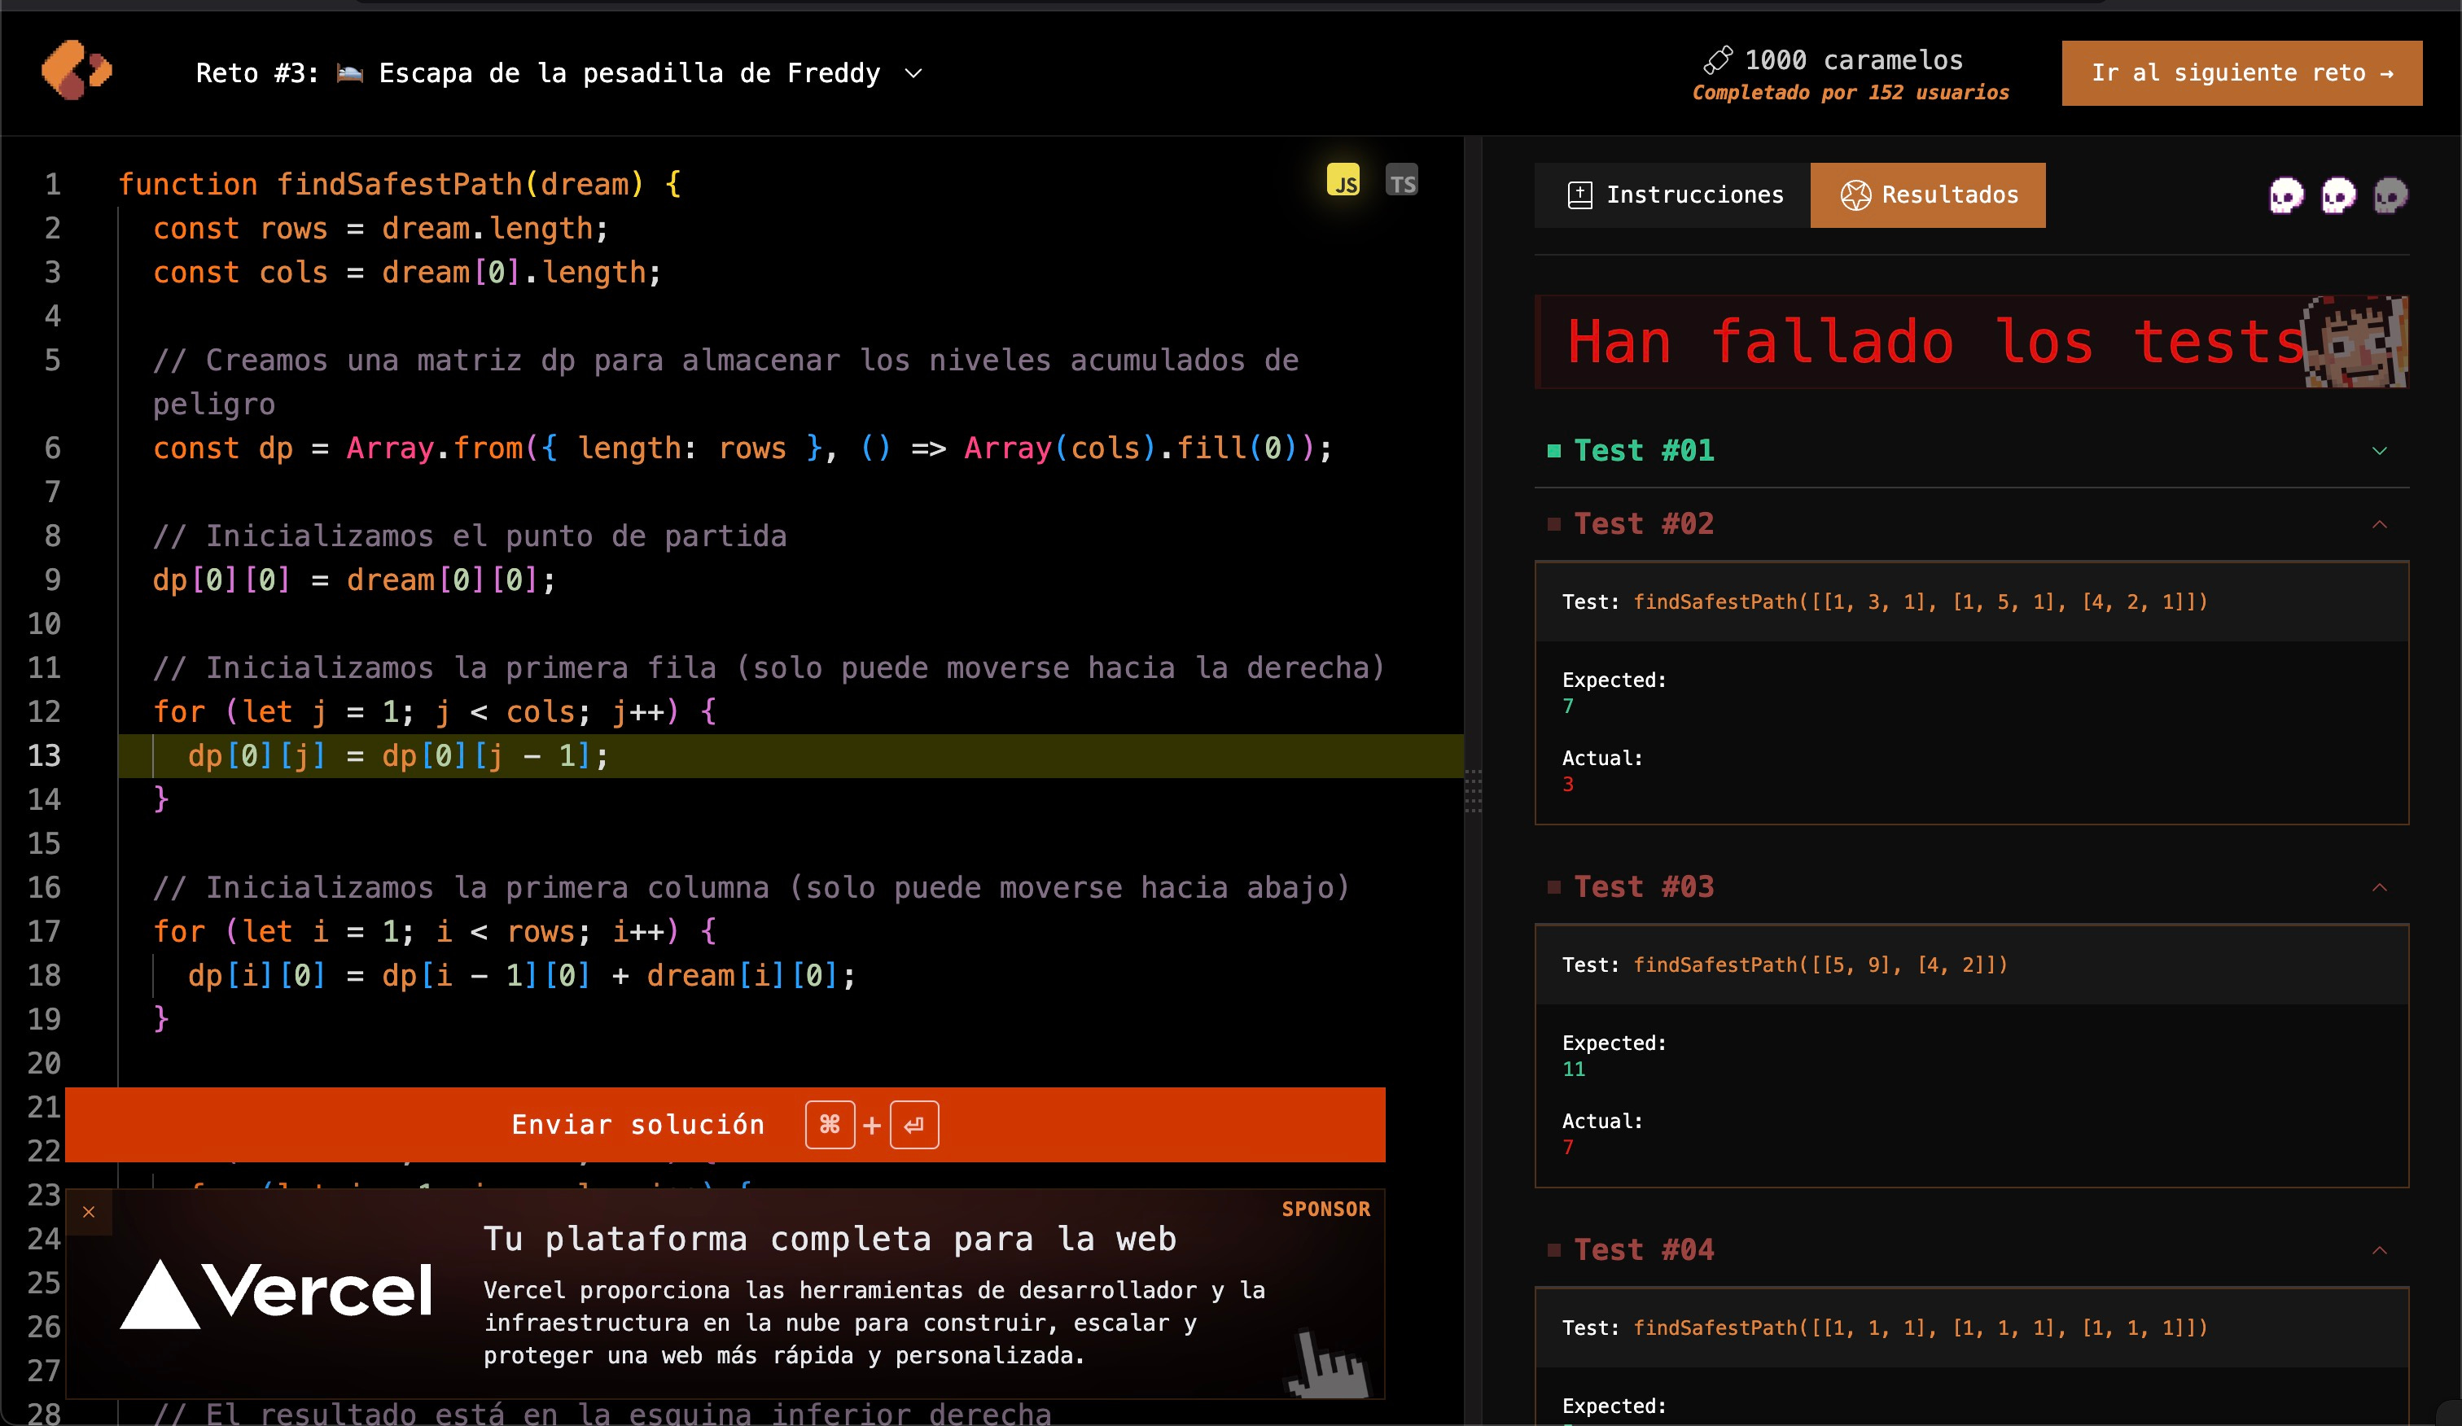The width and height of the screenshot is (2462, 1426).
Task: Click the const cols declaration line
Action: click(406, 272)
